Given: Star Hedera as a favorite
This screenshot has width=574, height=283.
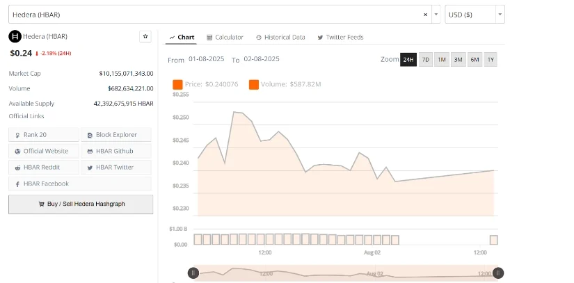Looking at the screenshot, I should 145,37.
